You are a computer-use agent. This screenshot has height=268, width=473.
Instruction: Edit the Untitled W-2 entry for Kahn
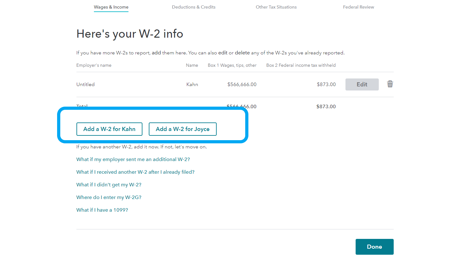click(x=362, y=84)
